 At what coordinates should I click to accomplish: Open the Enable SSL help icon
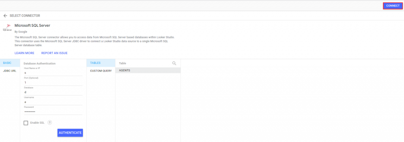[x=50, y=123]
